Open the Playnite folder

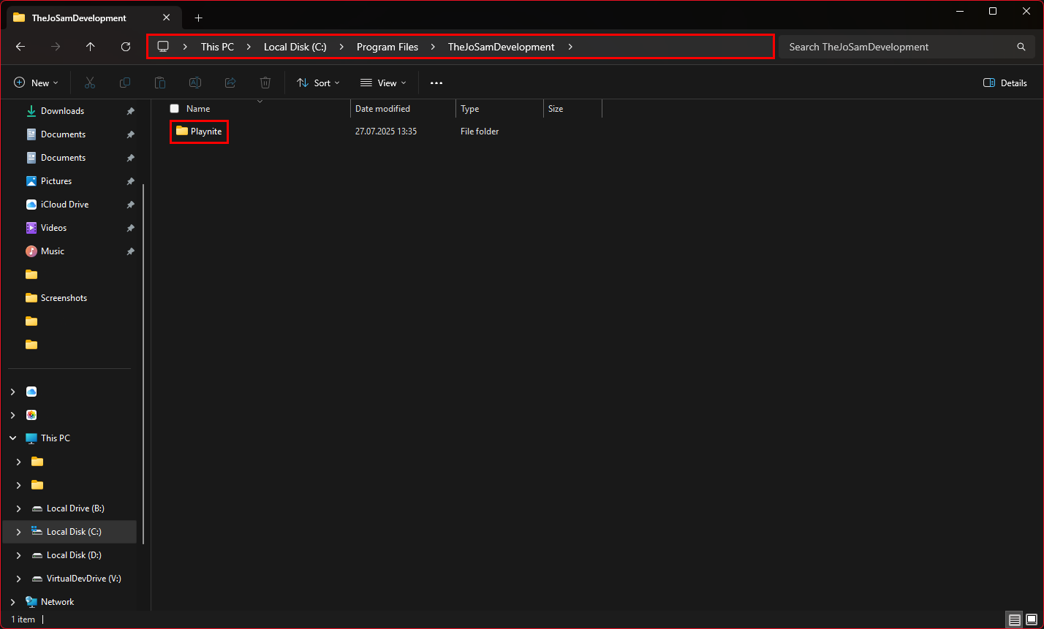(205, 131)
